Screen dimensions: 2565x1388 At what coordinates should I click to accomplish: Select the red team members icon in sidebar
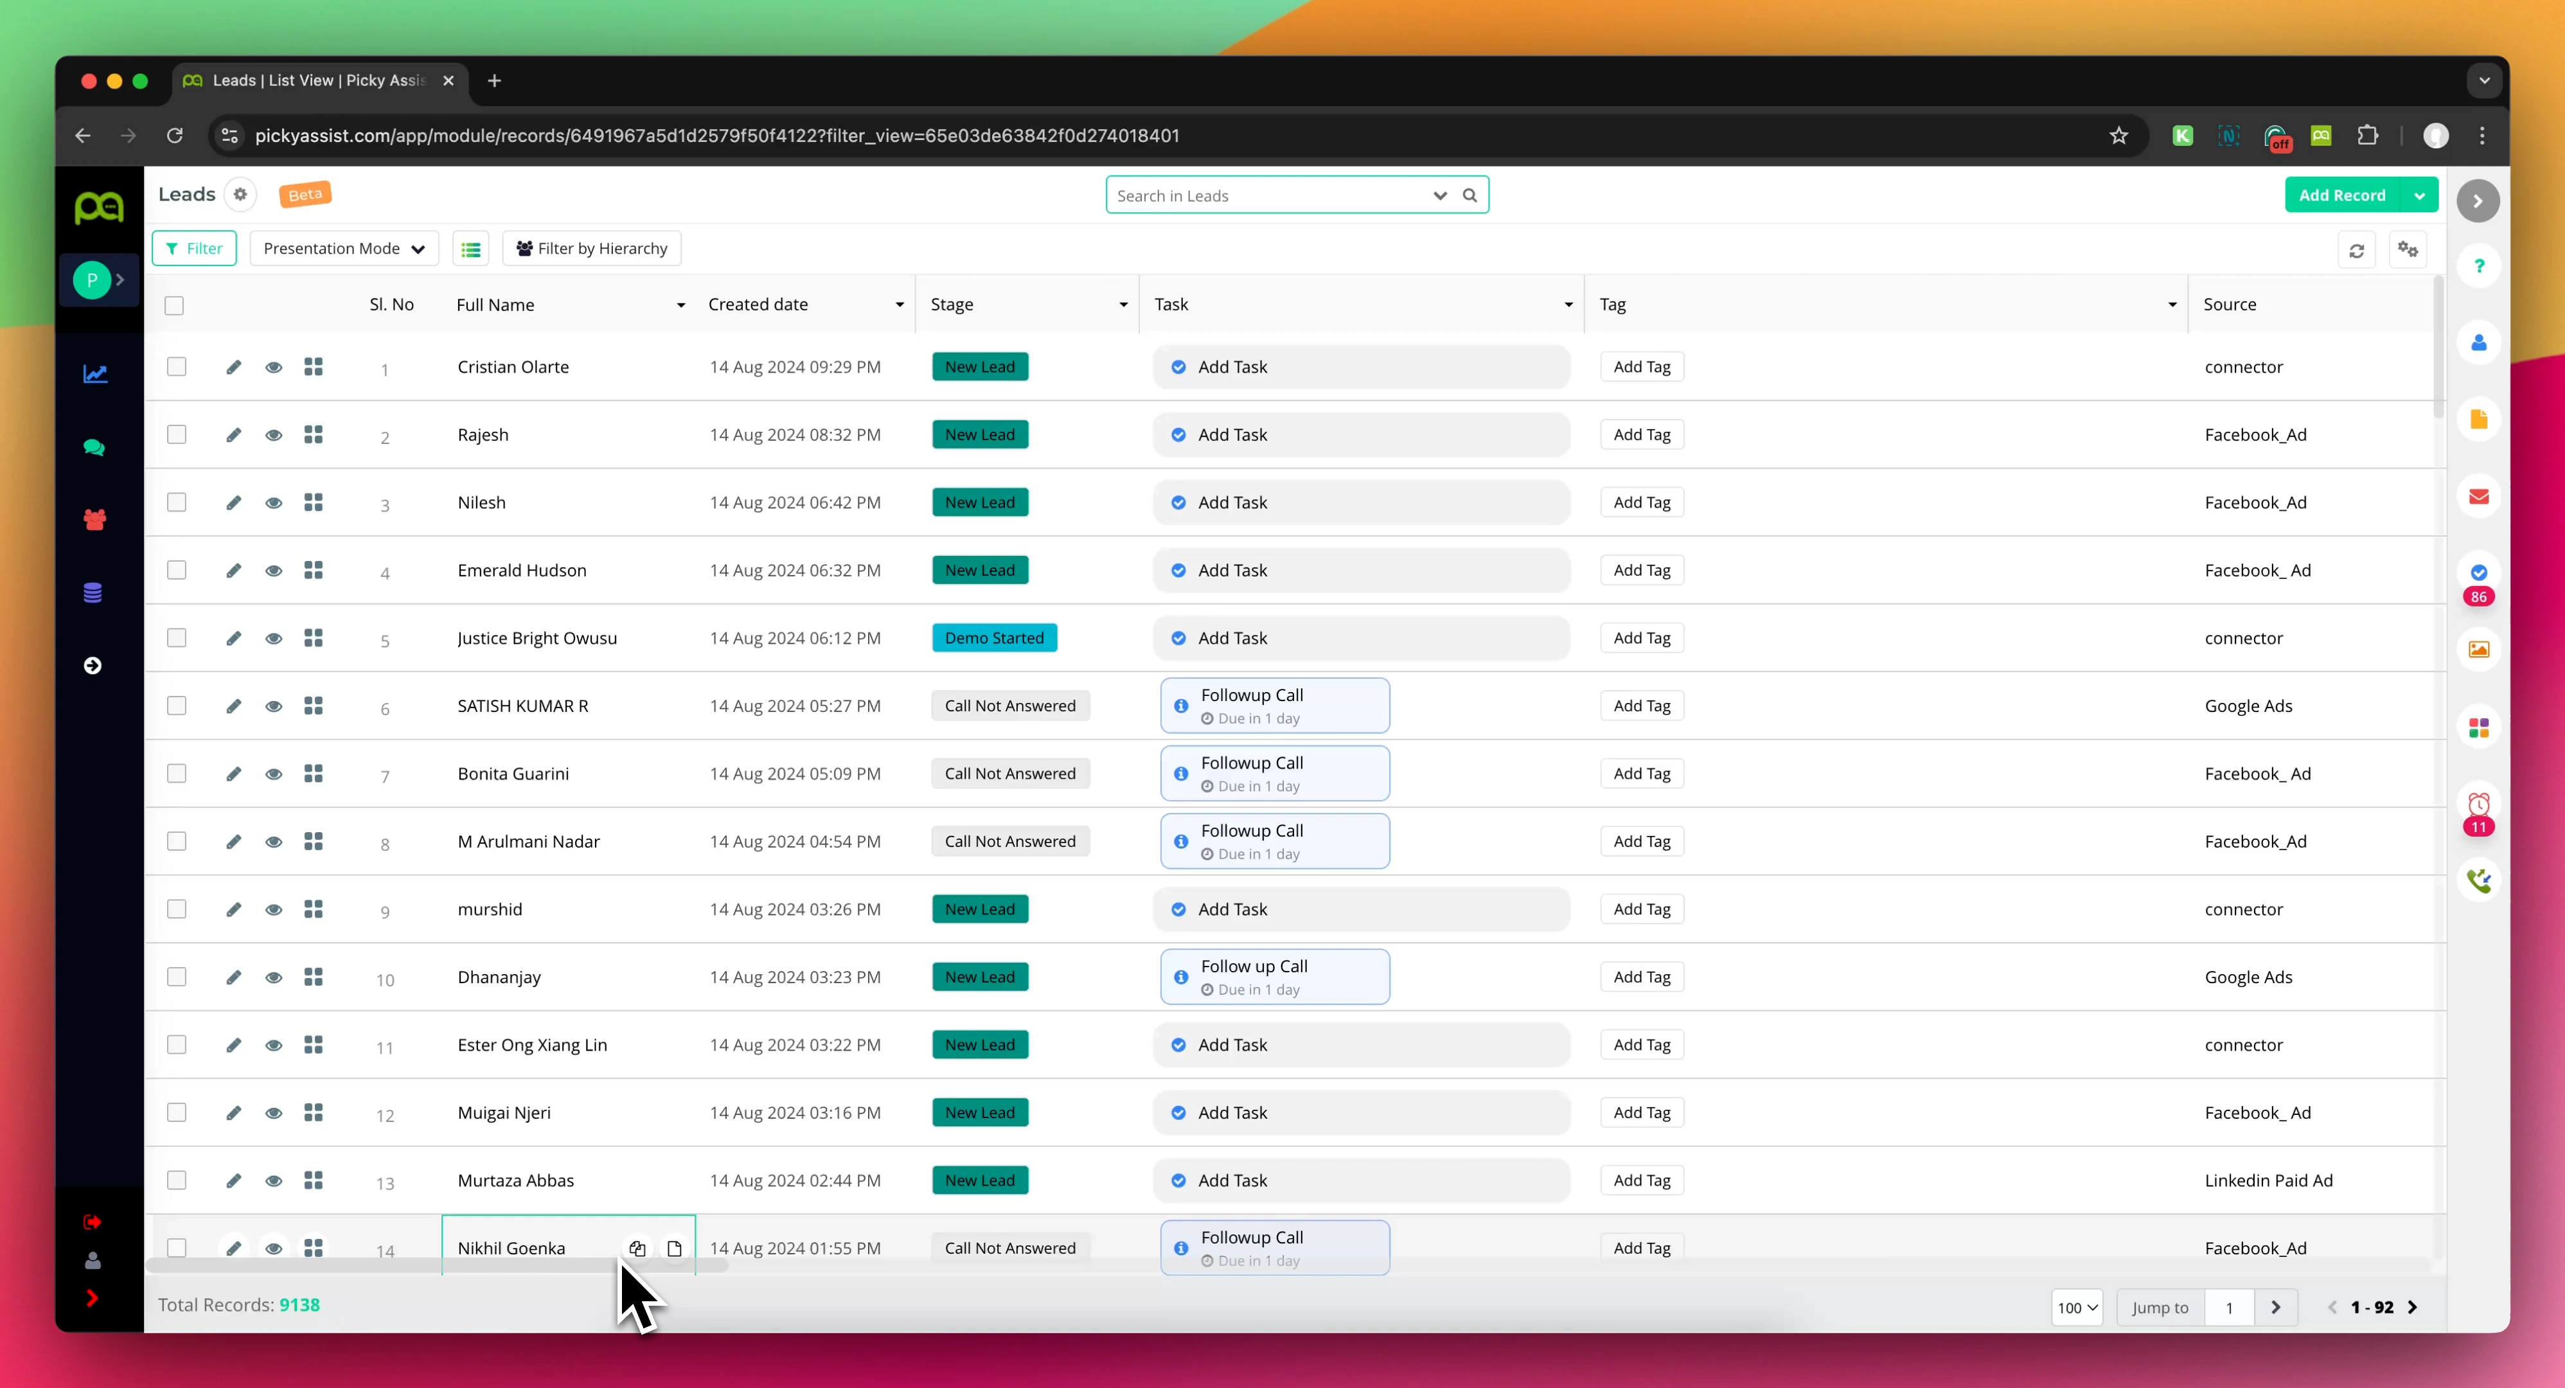tap(94, 519)
